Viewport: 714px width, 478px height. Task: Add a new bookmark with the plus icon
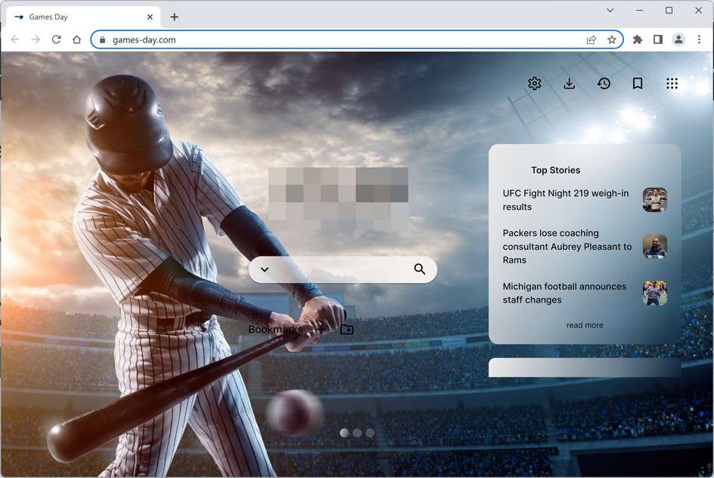pyautogui.click(x=321, y=329)
